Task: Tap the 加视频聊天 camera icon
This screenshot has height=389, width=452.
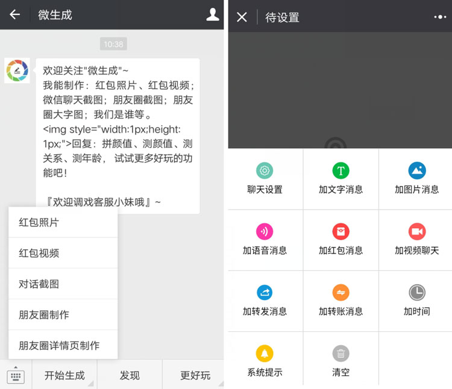Action: [416, 232]
